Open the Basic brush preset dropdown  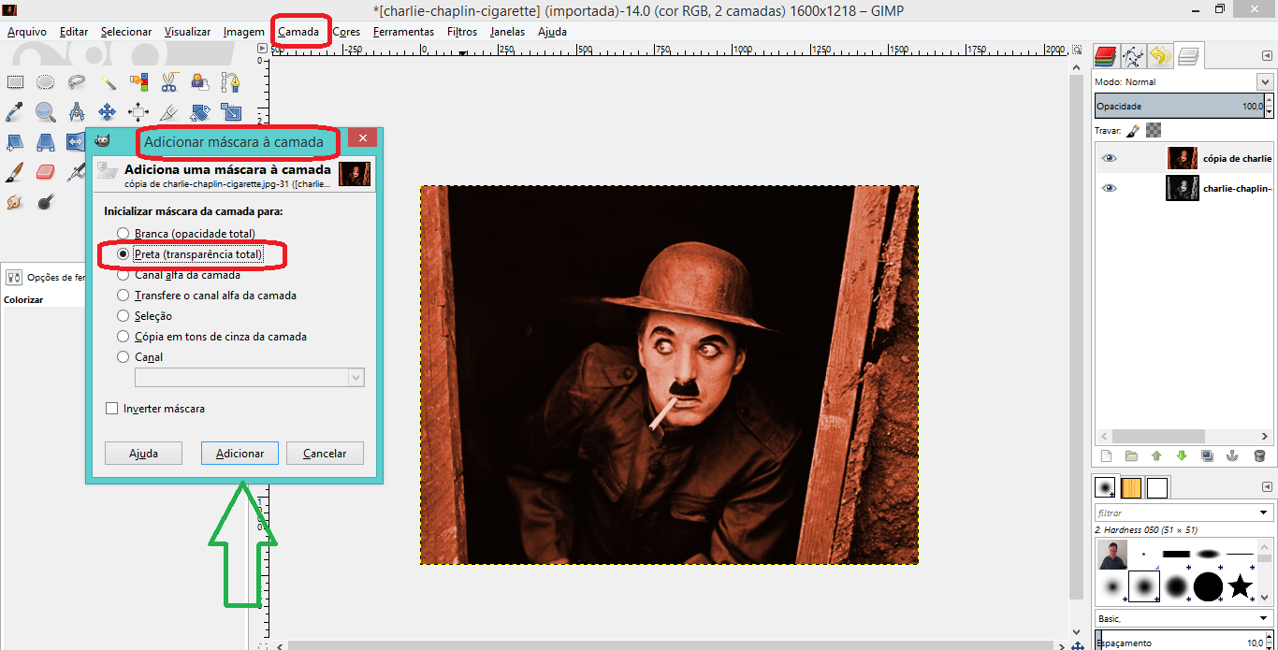1265,618
